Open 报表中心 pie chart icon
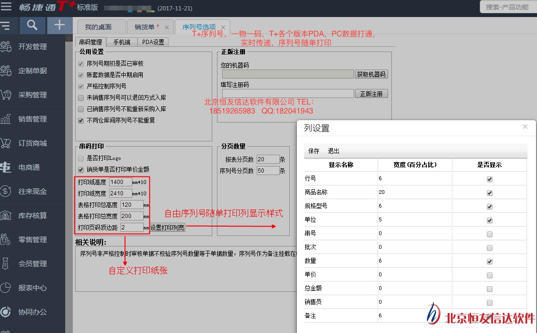The height and width of the screenshot is (333, 537). coord(6,288)
